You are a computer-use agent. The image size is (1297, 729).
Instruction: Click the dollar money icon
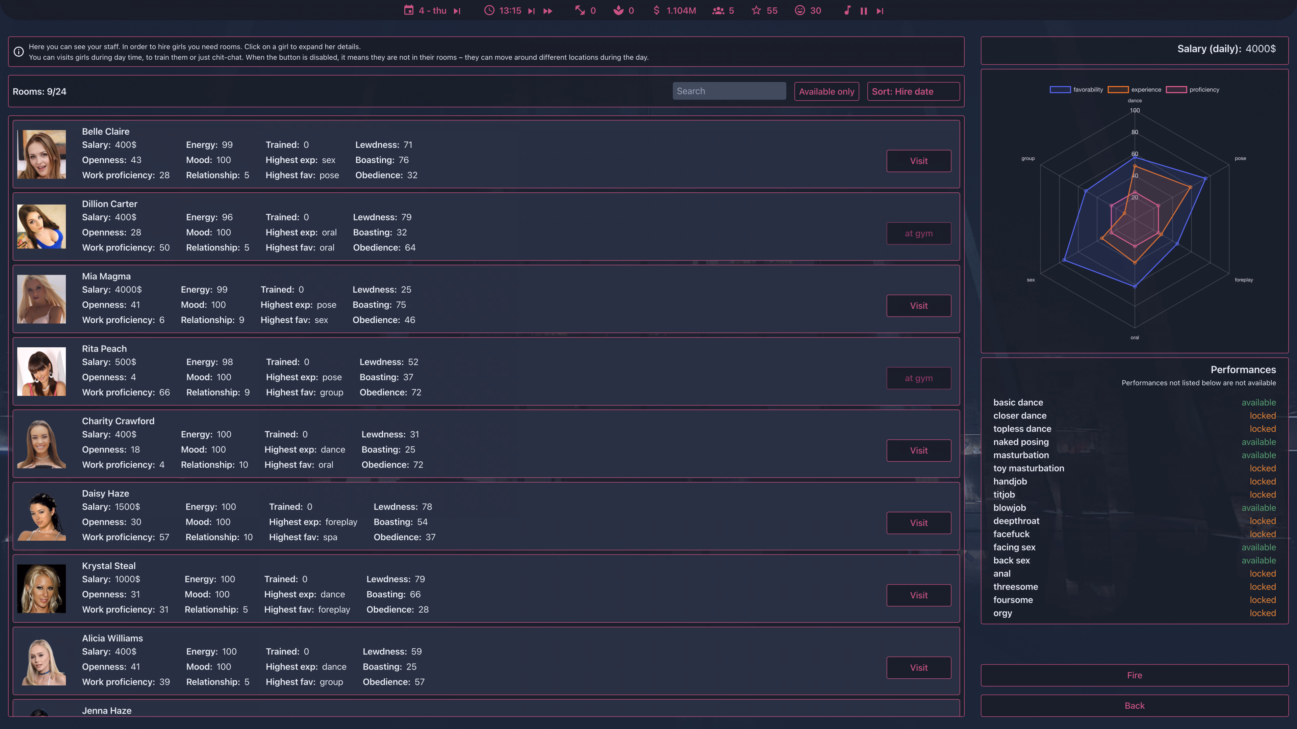click(656, 10)
